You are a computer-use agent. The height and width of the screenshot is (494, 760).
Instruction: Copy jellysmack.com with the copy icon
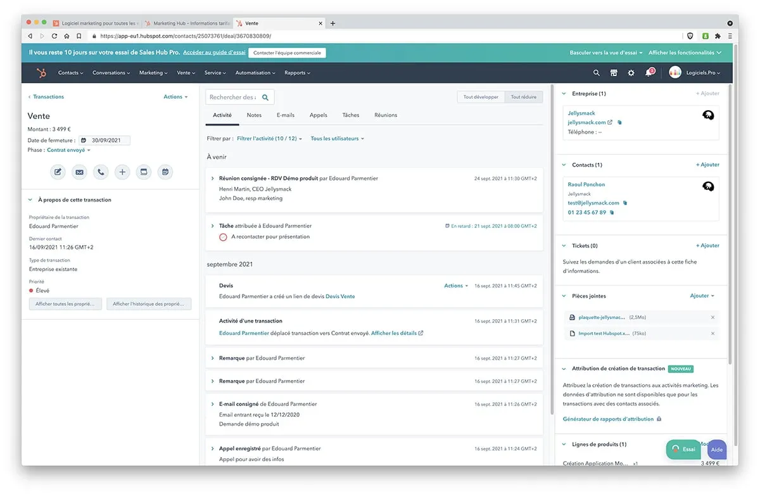pos(619,122)
